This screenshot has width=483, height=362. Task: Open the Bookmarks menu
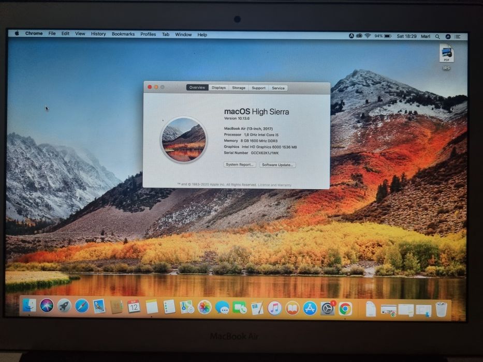123,34
